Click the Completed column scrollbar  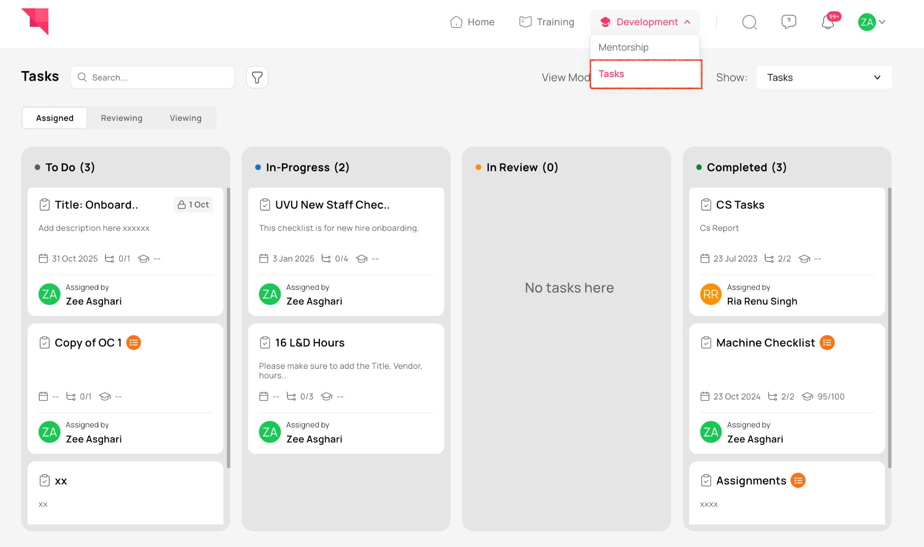[889, 327]
